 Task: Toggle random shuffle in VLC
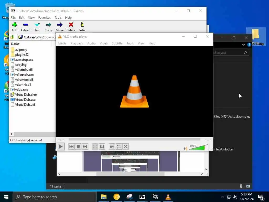click(126, 147)
